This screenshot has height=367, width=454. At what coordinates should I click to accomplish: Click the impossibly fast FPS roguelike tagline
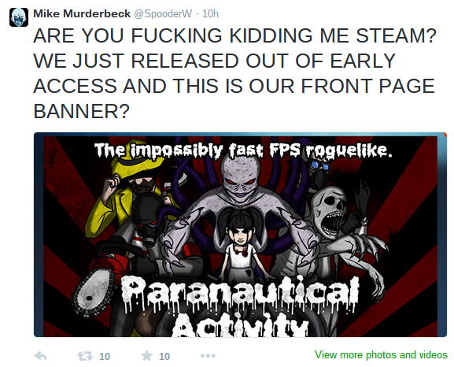click(243, 150)
